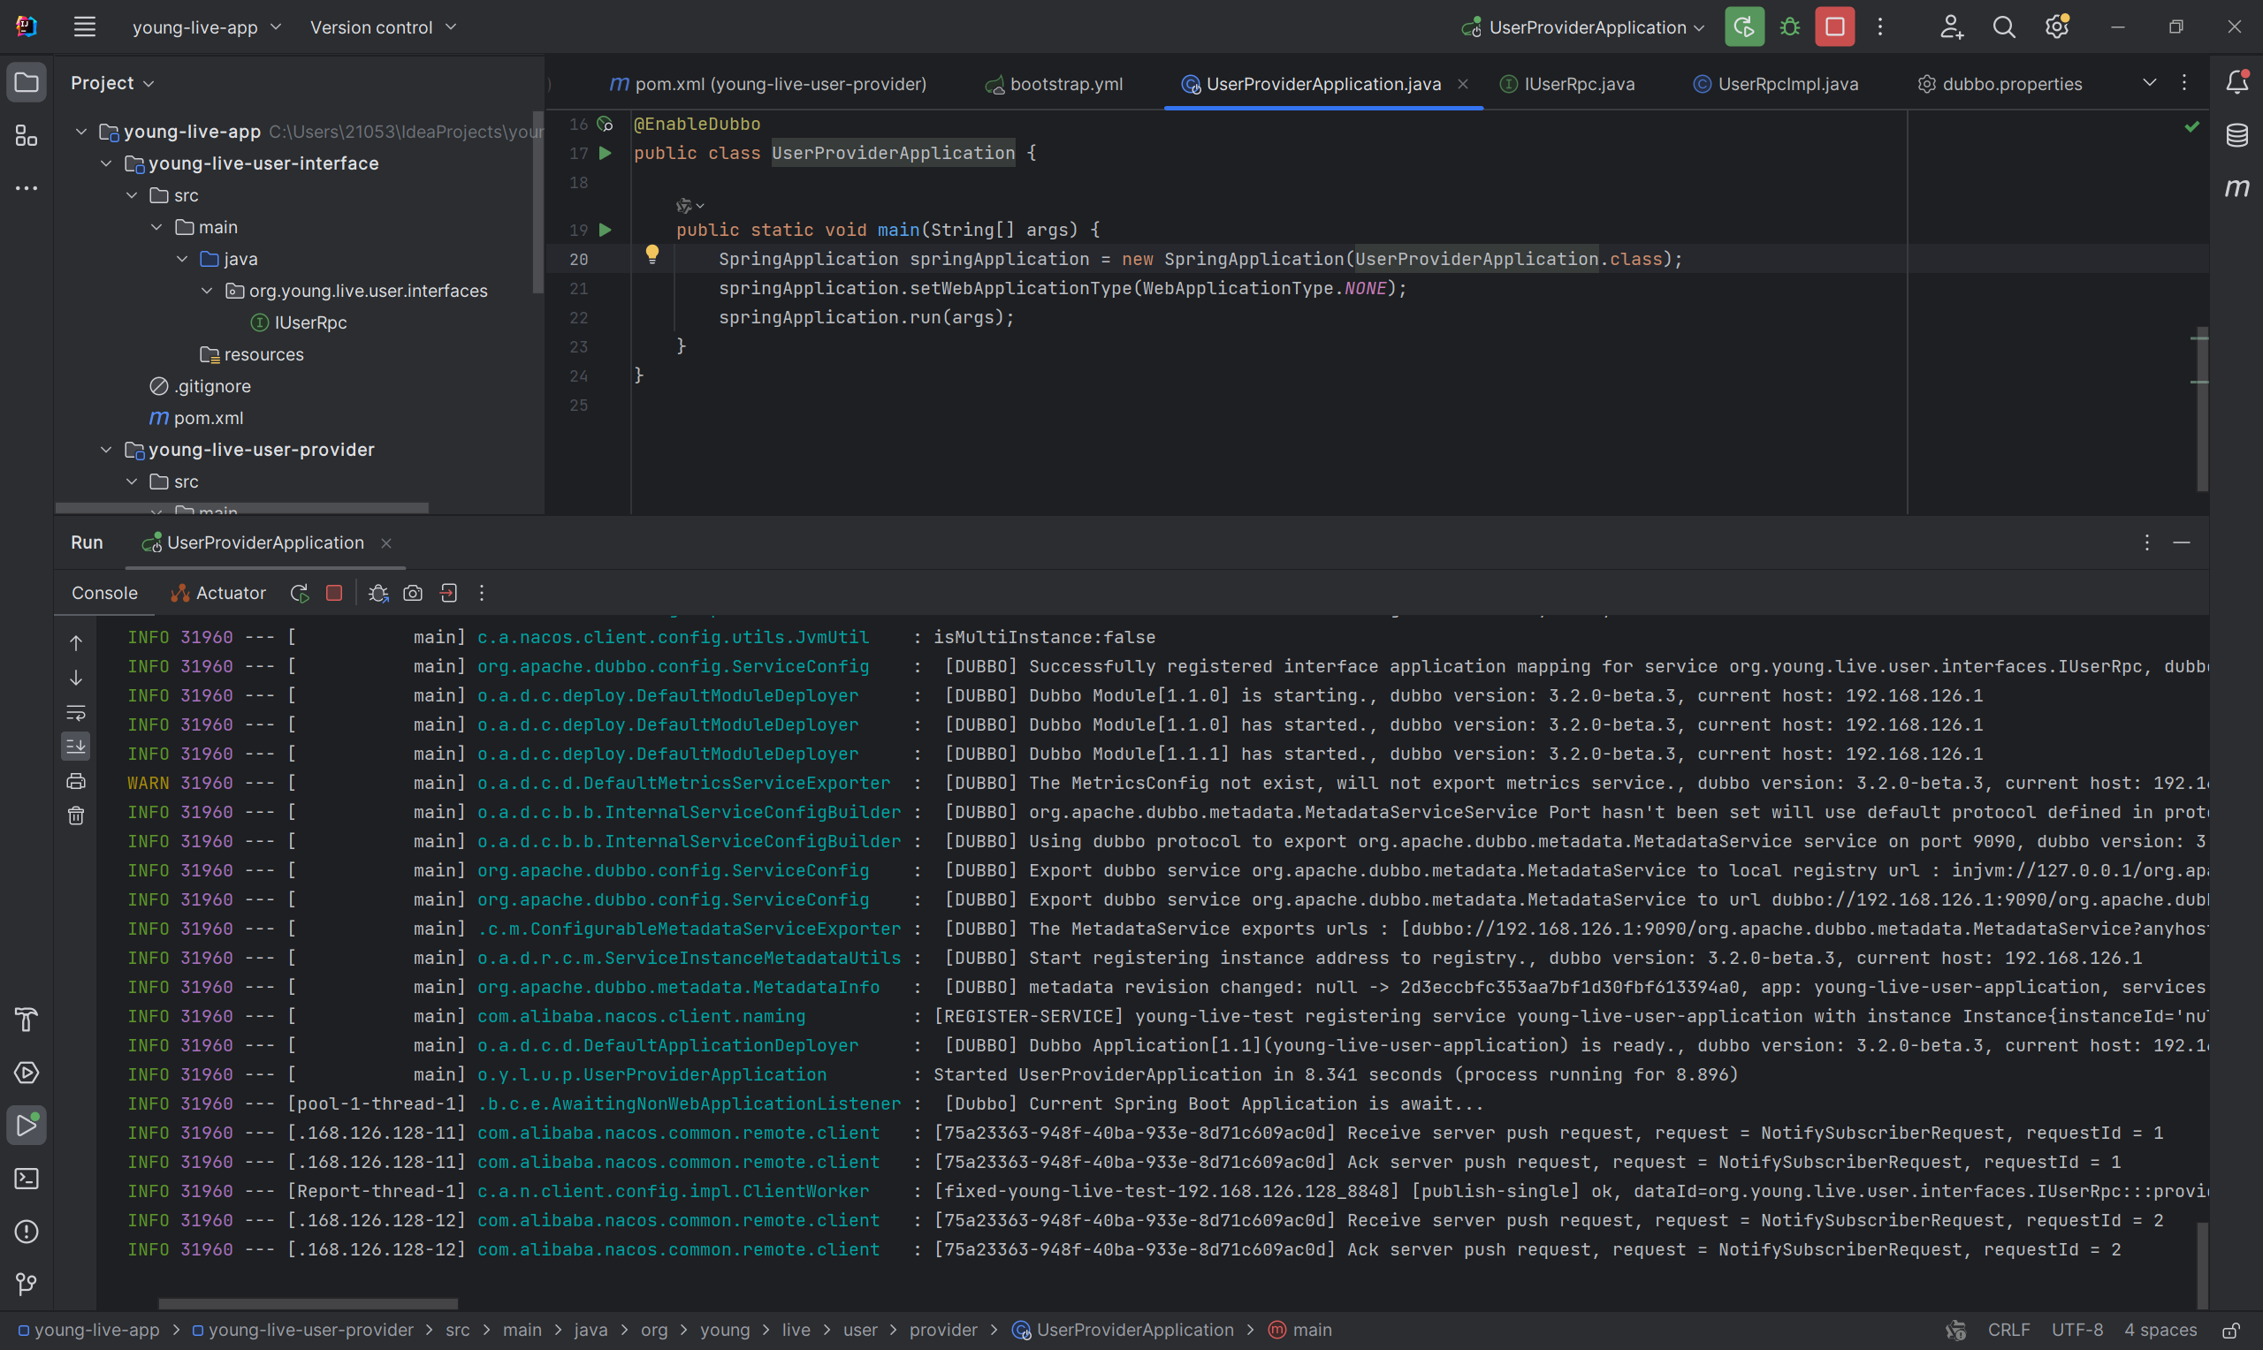Click the intention lightbulb on line 20
2263x1350 pixels.
pos(652,254)
